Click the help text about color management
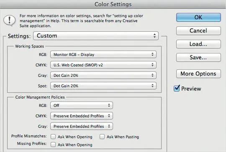 (82, 21)
